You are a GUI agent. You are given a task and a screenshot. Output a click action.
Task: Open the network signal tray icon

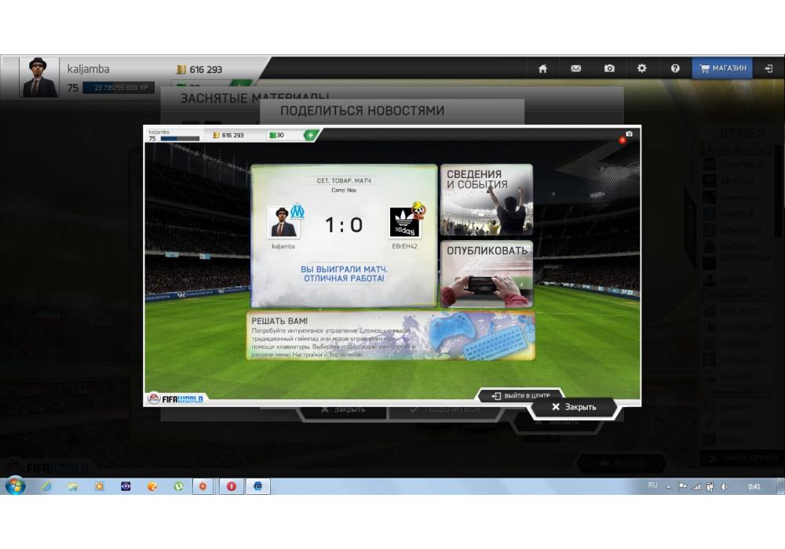(x=696, y=486)
